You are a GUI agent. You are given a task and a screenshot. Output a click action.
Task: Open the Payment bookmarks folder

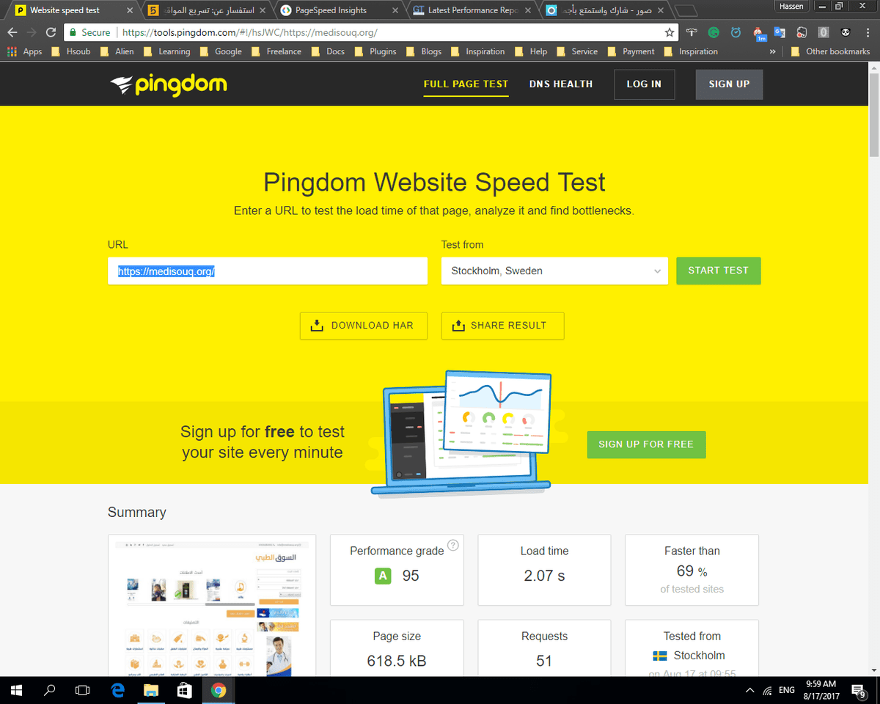(x=631, y=51)
